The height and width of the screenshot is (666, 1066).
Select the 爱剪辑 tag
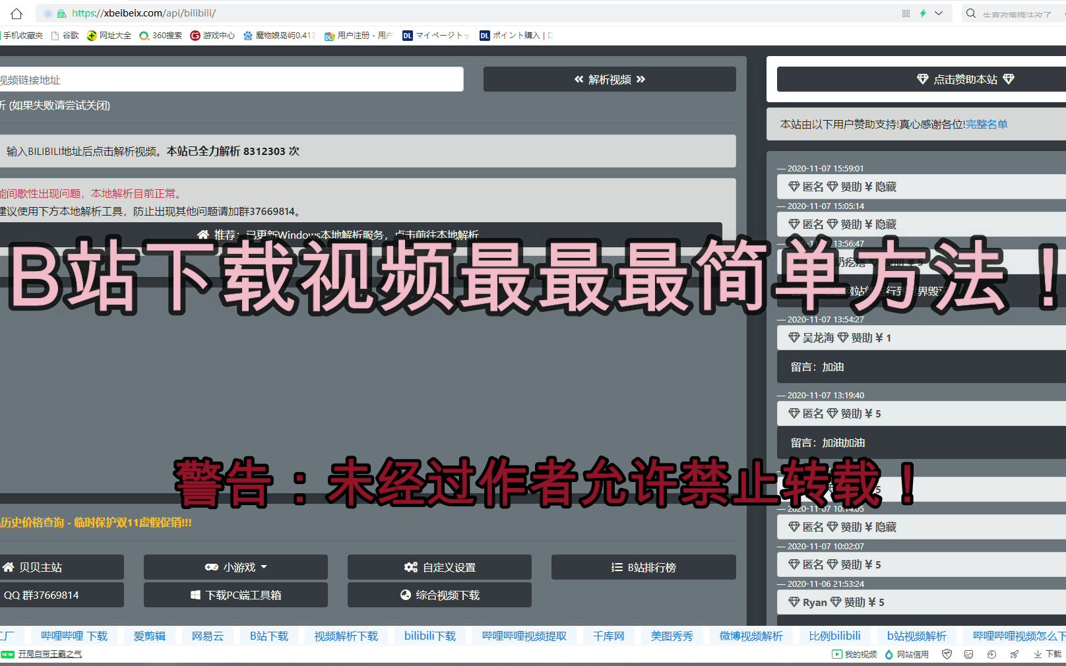pos(150,636)
